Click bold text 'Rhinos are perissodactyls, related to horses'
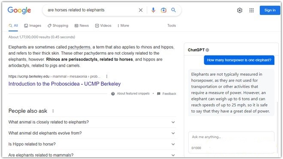 [90, 59]
